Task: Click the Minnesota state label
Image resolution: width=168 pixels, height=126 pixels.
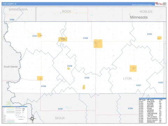Action: [x=139, y=17]
